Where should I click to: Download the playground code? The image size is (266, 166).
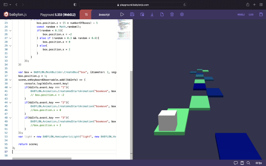coord(152,14)
